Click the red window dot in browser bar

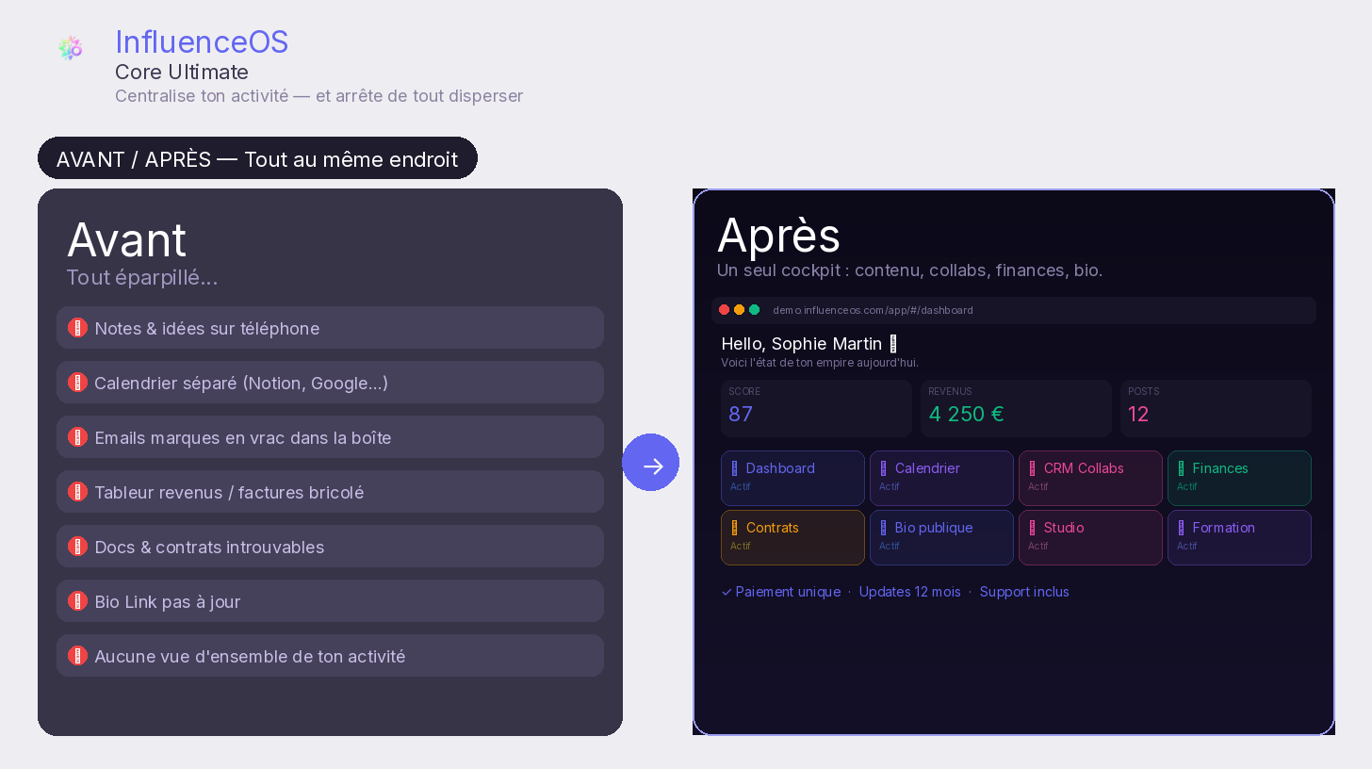pos(725,310)
